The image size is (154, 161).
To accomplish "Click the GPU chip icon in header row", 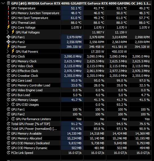I will click(x=9, y=3).
